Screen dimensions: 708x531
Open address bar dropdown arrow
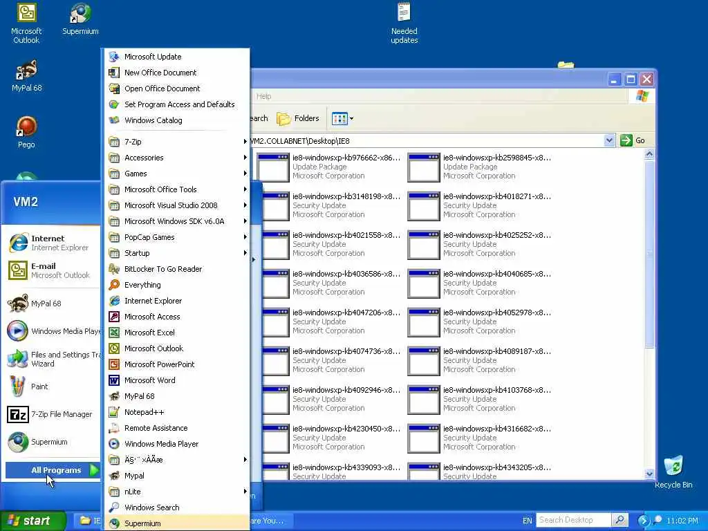click(609, 140)
